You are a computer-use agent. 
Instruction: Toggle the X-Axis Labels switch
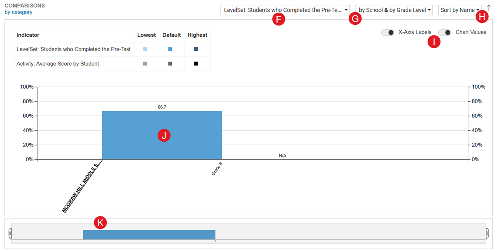[388, 32]
